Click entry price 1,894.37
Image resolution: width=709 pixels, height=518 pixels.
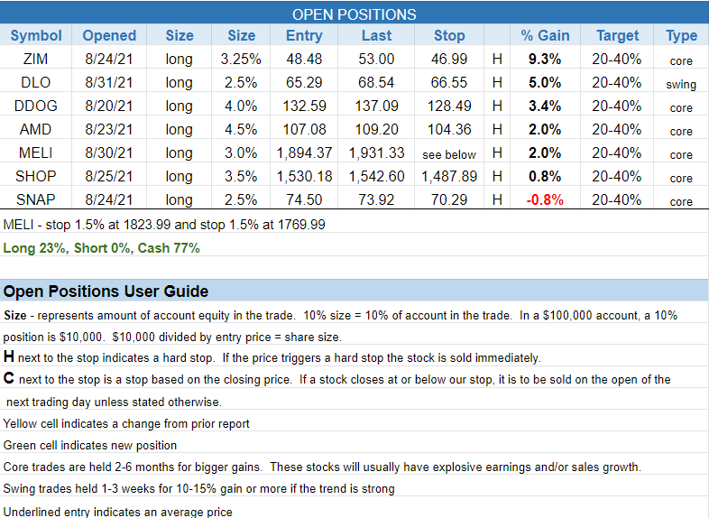304,153
